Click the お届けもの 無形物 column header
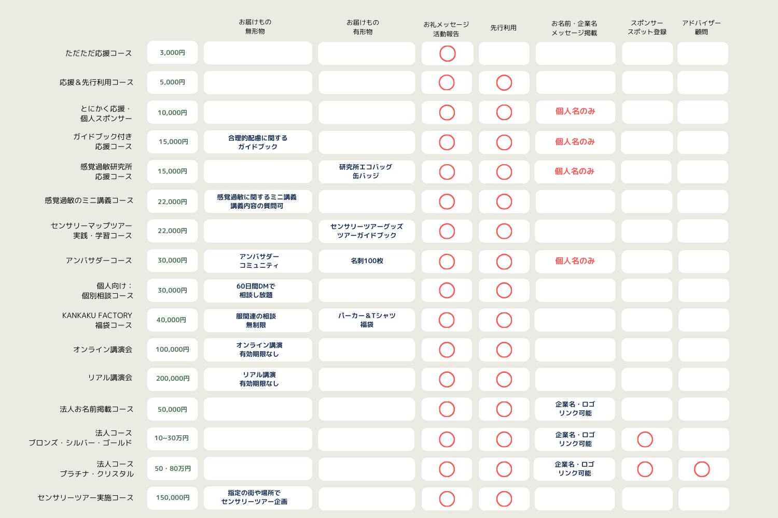Image resolution: width=778 pixels, height=518 pixels. pyautogui.click(x=255, y=27)
